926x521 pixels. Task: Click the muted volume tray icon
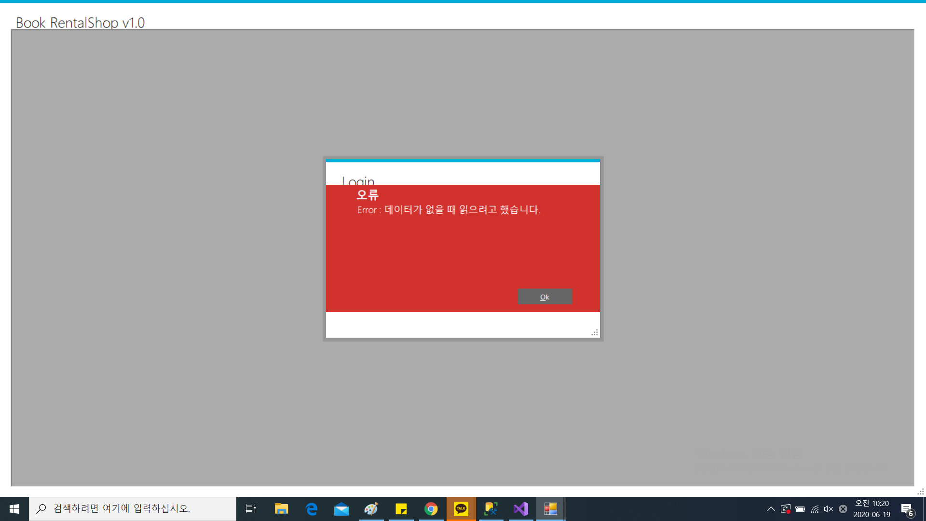click(x=829, y=509)
